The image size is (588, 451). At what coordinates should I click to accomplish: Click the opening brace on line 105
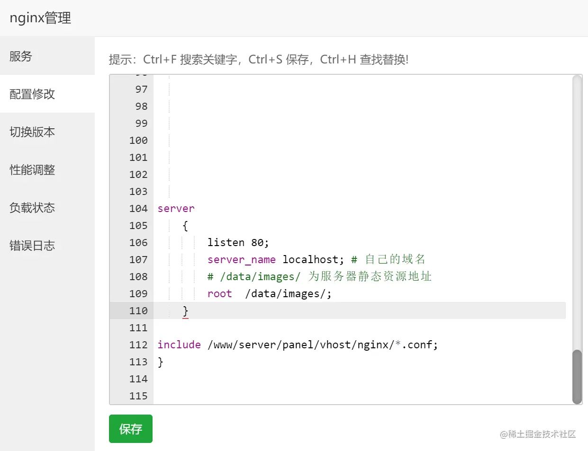point(185,225)
